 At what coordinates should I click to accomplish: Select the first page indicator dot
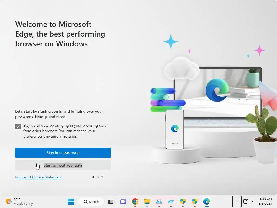93,177
